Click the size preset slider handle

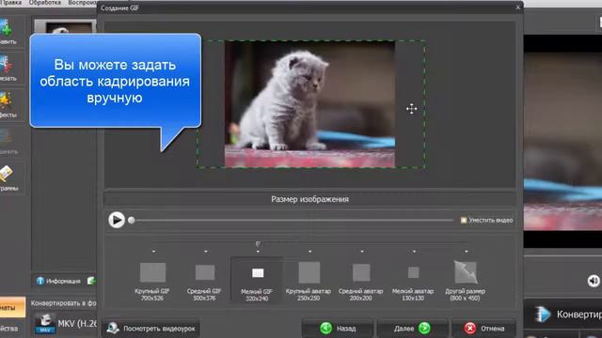coord(258,244)
